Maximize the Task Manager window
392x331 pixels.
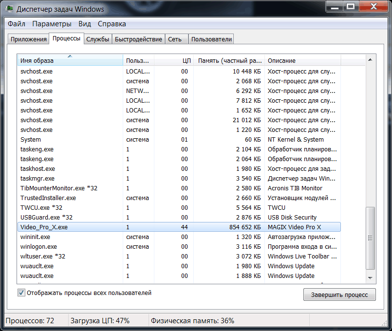click(x=351, y=6)
